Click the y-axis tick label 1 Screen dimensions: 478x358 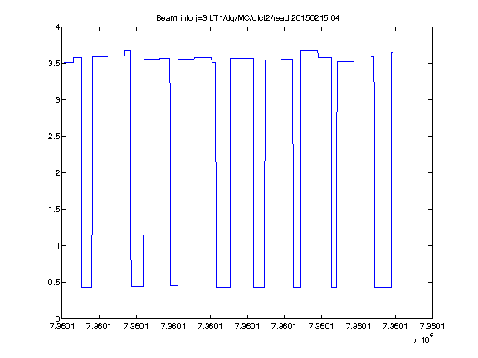coord(57,245)
